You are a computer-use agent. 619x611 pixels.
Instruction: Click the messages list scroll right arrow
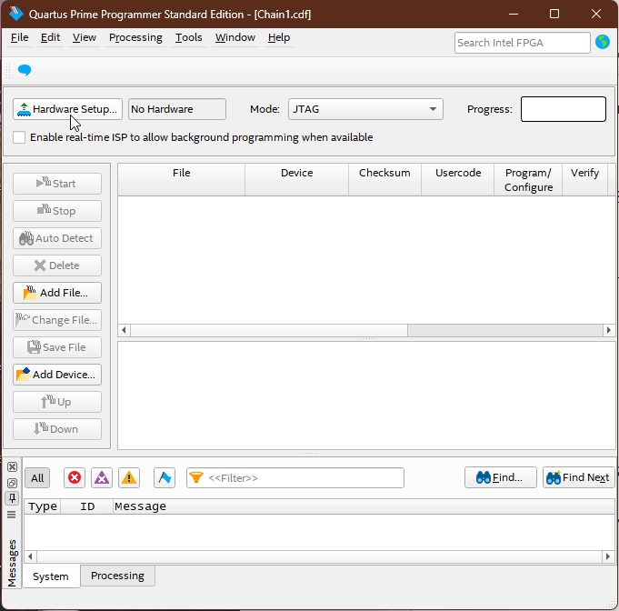click(x=608, y=556)
